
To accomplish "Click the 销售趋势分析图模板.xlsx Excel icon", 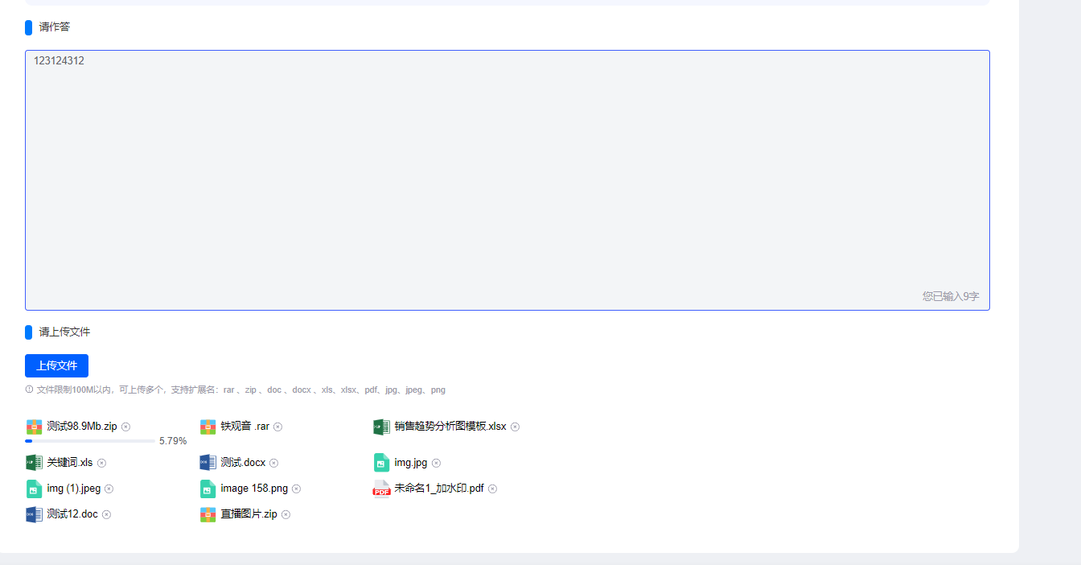I will click(x=381, y=427).
